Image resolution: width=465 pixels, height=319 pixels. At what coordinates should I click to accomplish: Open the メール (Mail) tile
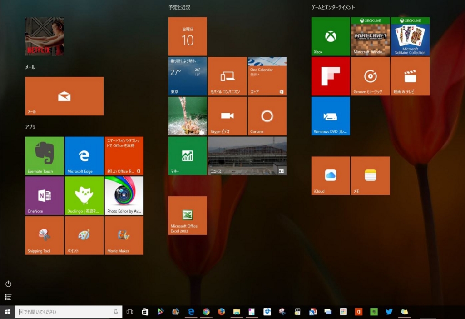click(64, 96)
